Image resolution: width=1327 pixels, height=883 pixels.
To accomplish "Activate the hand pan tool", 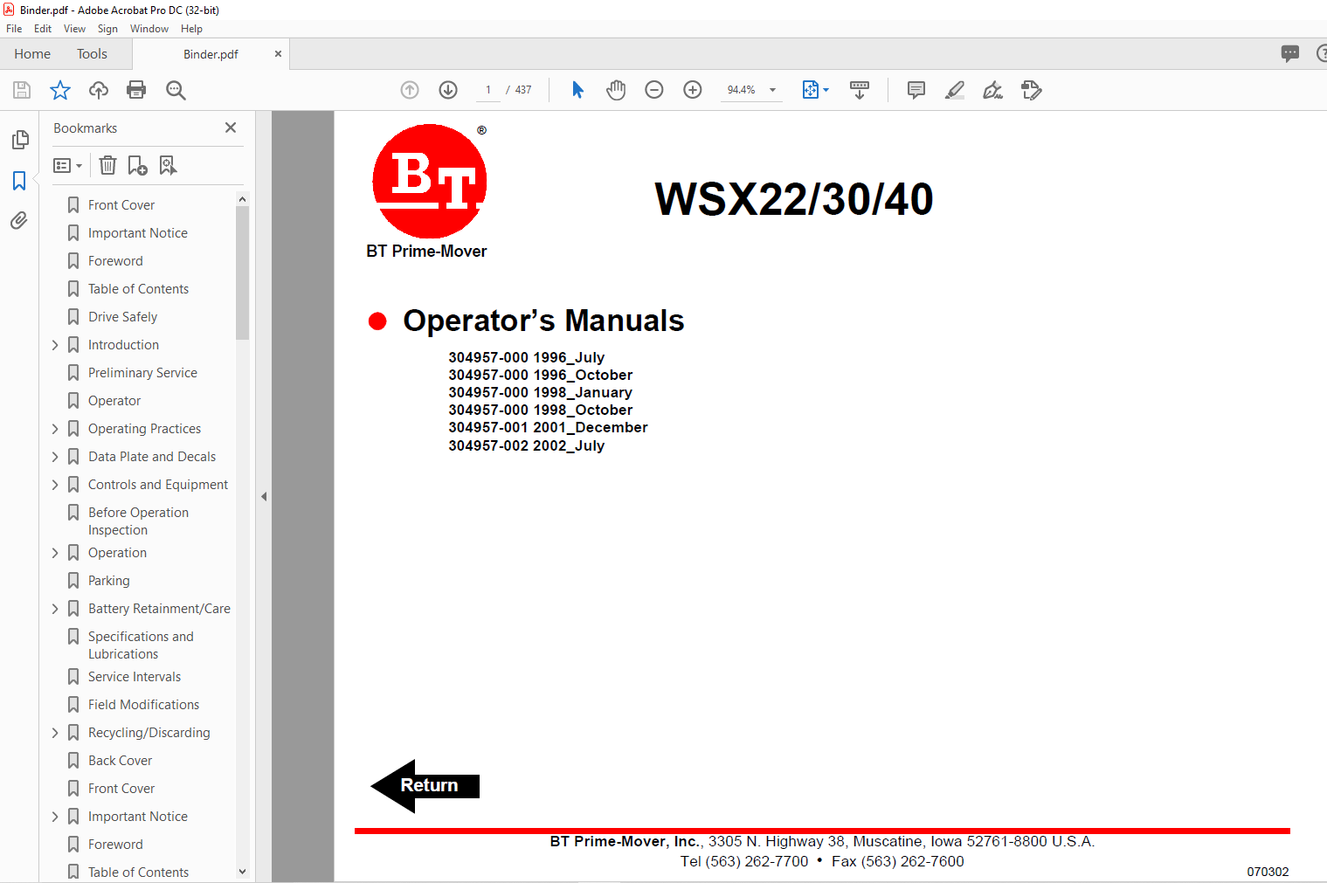I will (616, 90).
